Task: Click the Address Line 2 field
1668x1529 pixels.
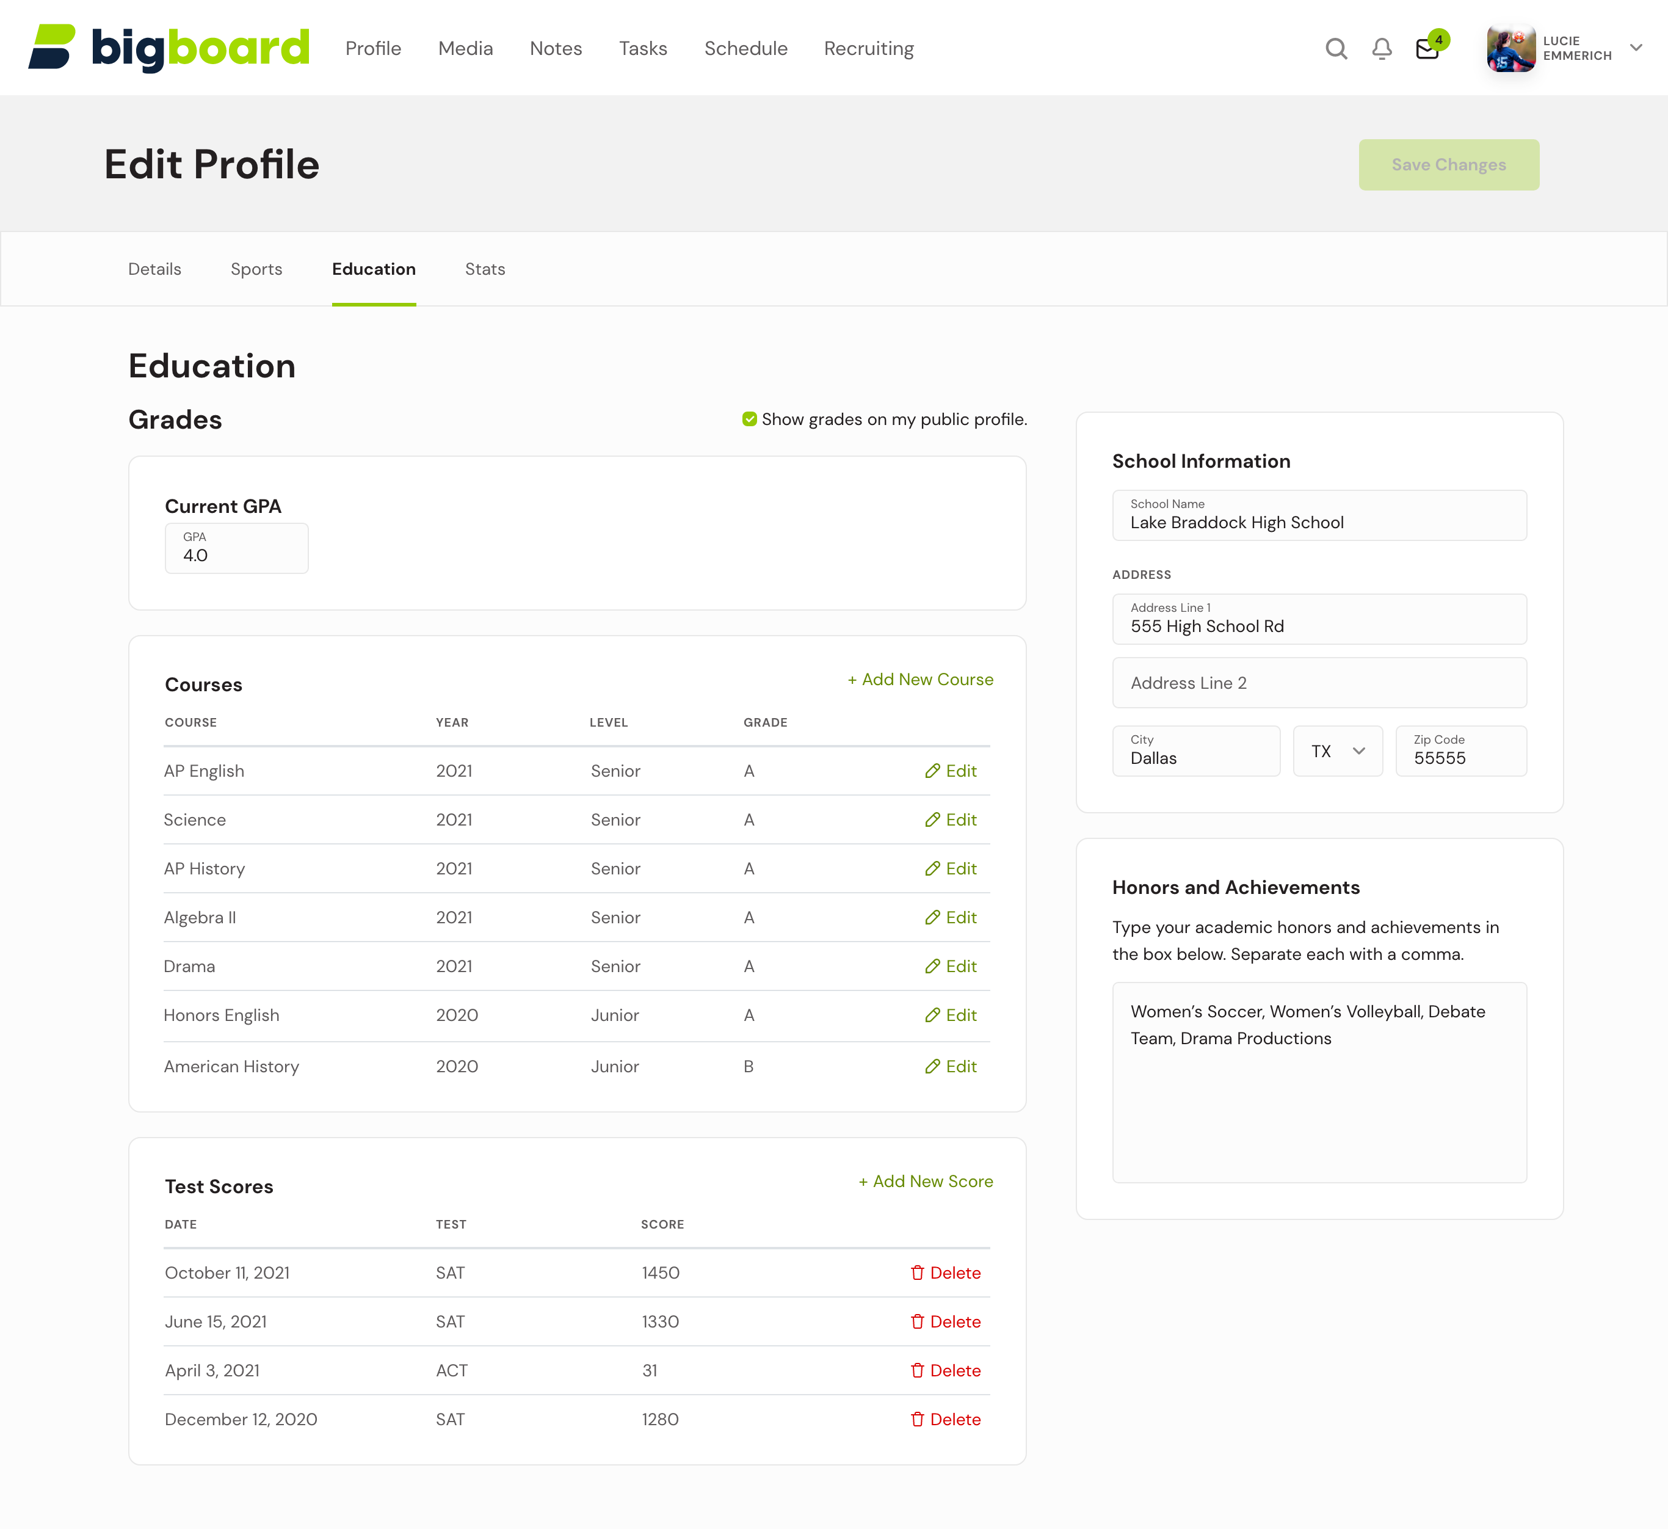Action: click(1319, 683)
